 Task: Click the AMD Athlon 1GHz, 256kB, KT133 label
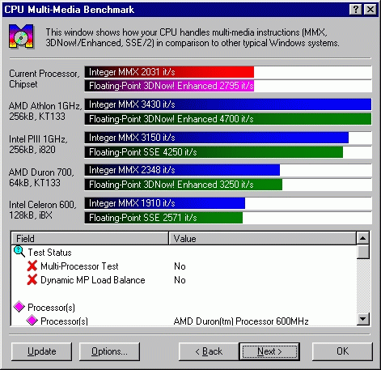[x=45, y=111]
